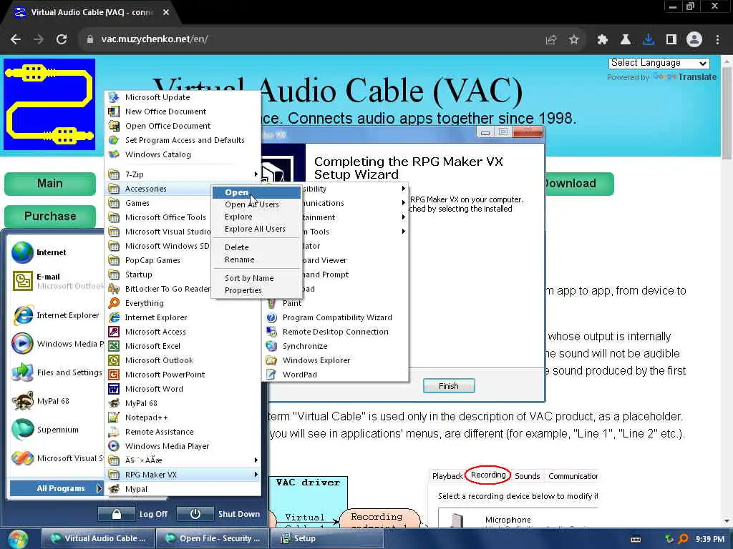Click the Chrome address bar URL
This screenshot has width=733, height=549.
pos(155,39)
